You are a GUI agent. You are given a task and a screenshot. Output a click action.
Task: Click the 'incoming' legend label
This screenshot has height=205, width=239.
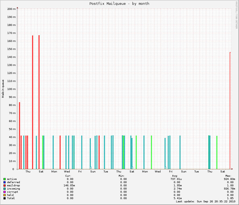pyautogui.click(x=13, y=189)
